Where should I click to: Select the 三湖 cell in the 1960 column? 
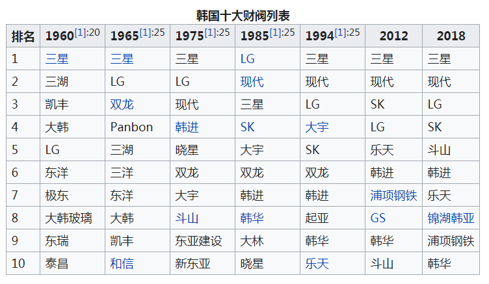pyautogui.click(x=73, y=82)
